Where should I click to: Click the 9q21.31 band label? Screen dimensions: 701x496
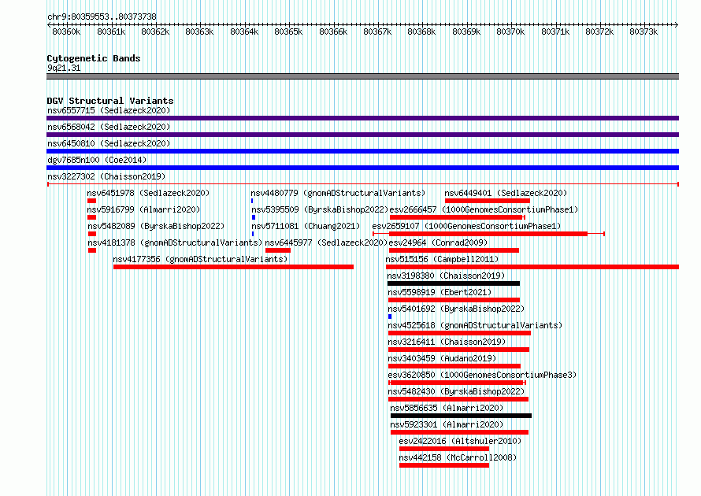pos(64,68)
